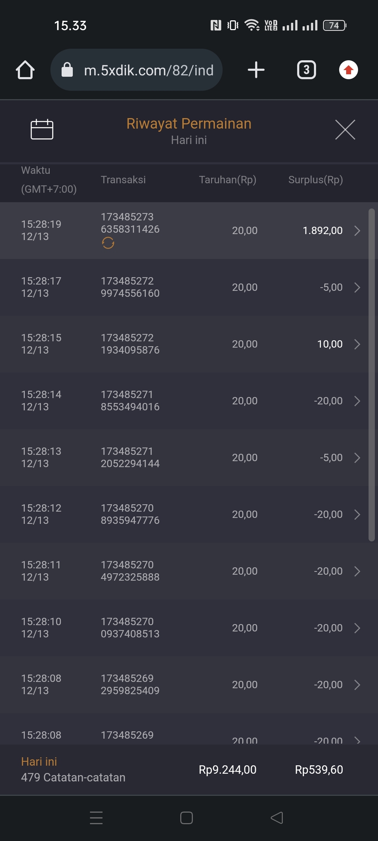This screenshot has height=841, width=378.
Task: Tap the orange refresh icon under transaction 6358311426
Action: point(108,243)
